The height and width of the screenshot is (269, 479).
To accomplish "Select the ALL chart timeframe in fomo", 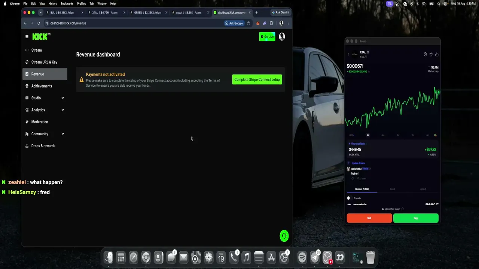I will pyautogui.click(x=428, y=135).
